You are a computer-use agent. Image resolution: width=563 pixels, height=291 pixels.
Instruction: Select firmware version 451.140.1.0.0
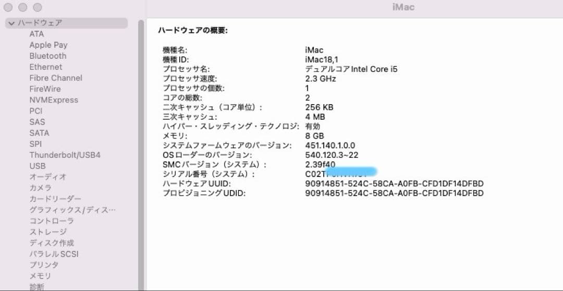tap(330, 146)
